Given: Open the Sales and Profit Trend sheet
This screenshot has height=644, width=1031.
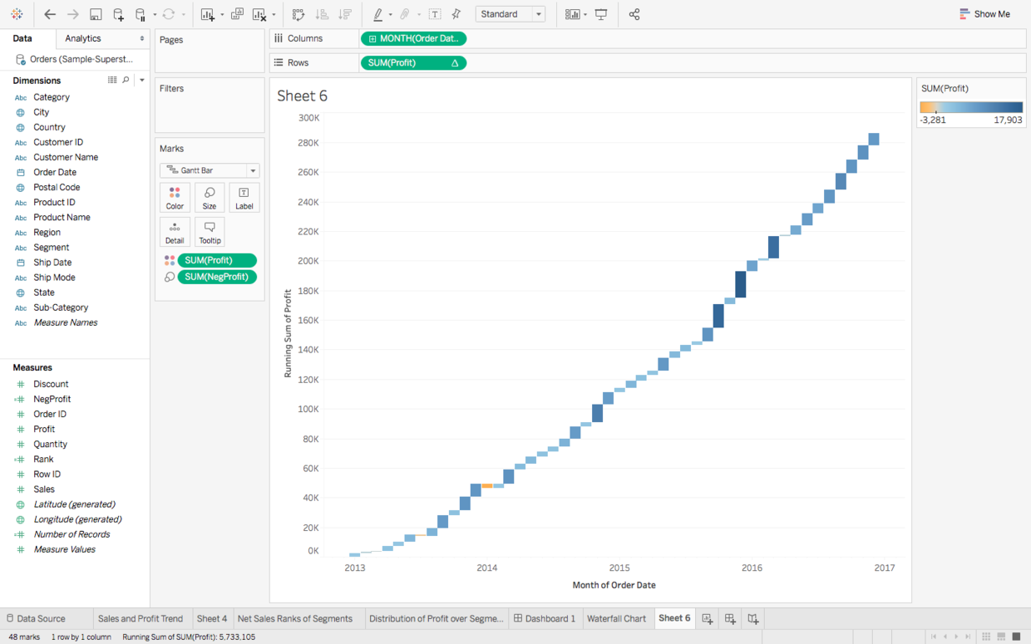Looking at the screenshot, I should pyautogui.click(x=141, y=618).
